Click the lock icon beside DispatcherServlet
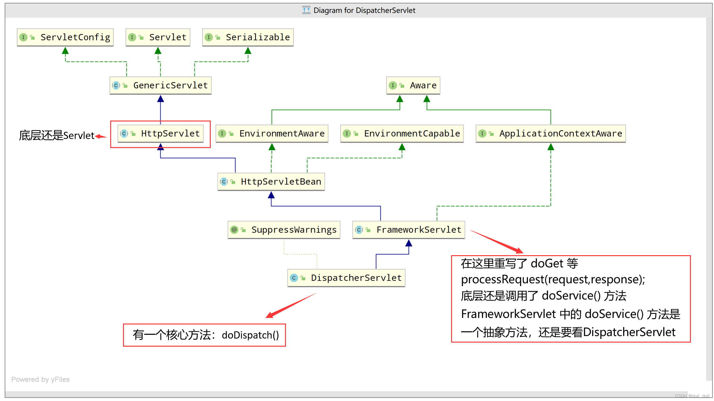 pos(303,278)
